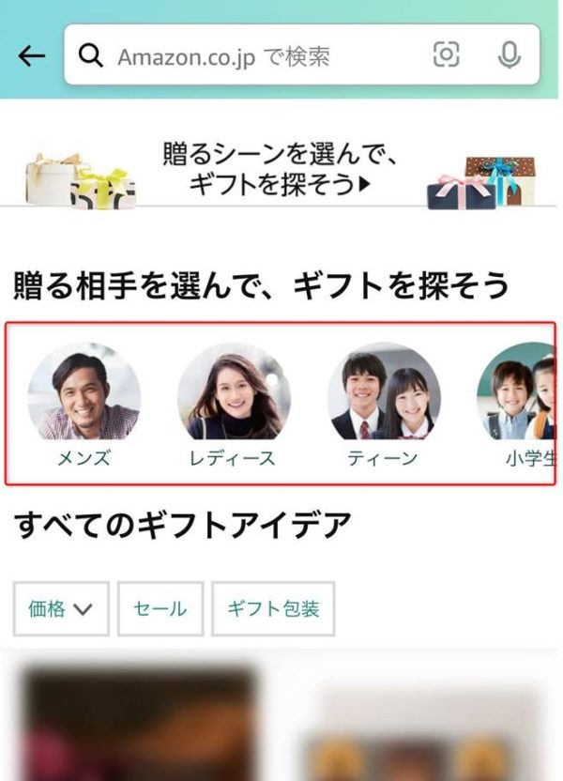563x781 pixels.
Task: Select the ティーン recipient photo
Action: point(384,391)
